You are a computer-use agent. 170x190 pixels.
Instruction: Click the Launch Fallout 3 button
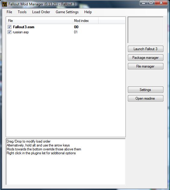tap(145, 49)
